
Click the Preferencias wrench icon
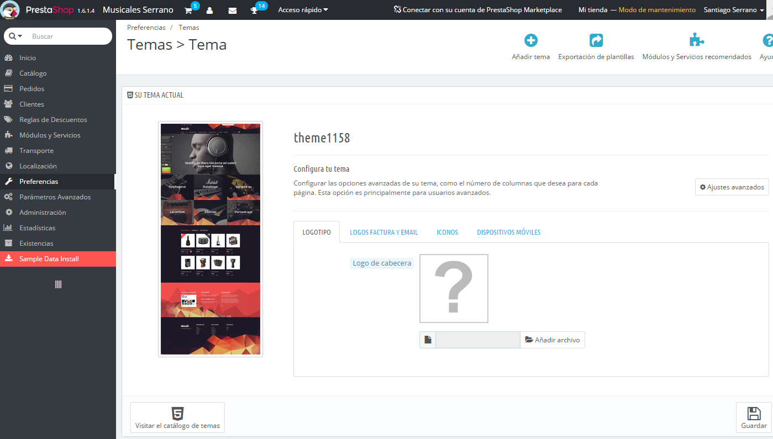8,182
